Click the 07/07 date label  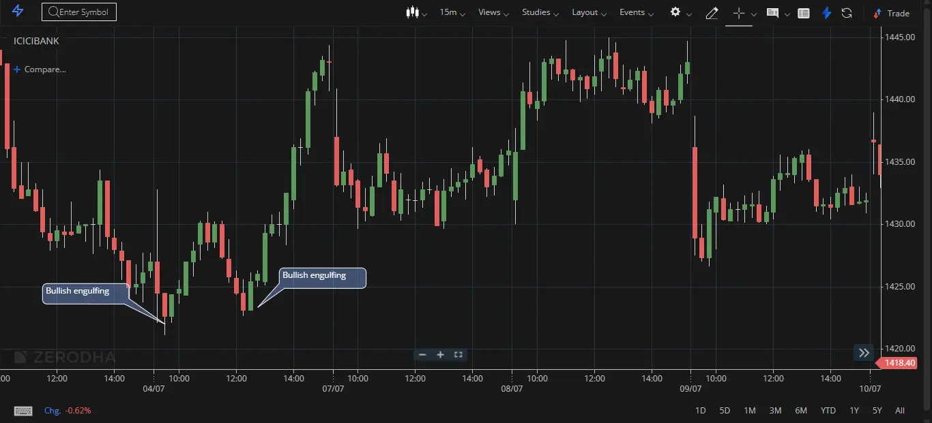332,389
